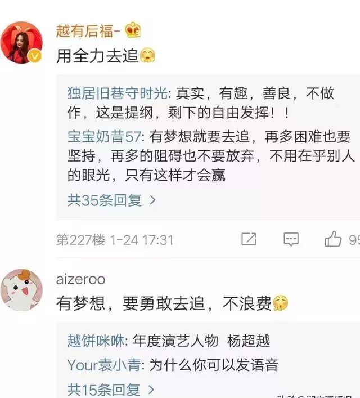Tap the like count beside thumbs-up
The image size is (360, 398).
coord(354,240)
